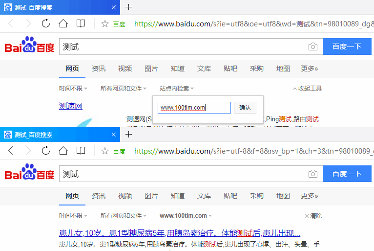This screenshot has width=374, height=251.
Task: Open reading view book icon in lower window
Action: [81, 151]
